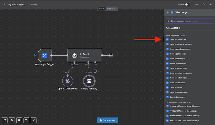Click the Wassenger Trigger node icon
Image resolution: width=215 pixels, height=125 pixels.
coord(44,55)
